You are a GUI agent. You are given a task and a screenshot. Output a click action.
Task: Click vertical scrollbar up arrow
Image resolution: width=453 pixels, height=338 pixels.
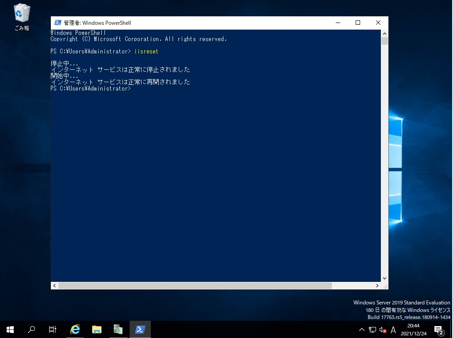pyautogui.click(x=384, y=34)
